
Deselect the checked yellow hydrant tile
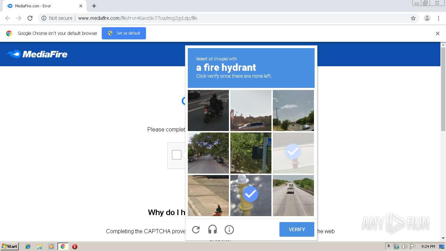click(251, 196)
